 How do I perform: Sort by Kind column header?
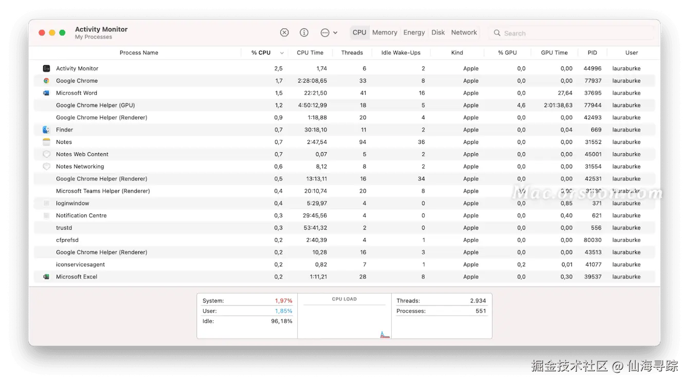pyautogui.click(x=457, y=52)
